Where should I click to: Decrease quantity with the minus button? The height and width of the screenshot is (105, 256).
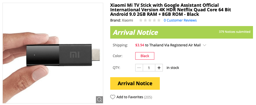click(x=139, y=68)
